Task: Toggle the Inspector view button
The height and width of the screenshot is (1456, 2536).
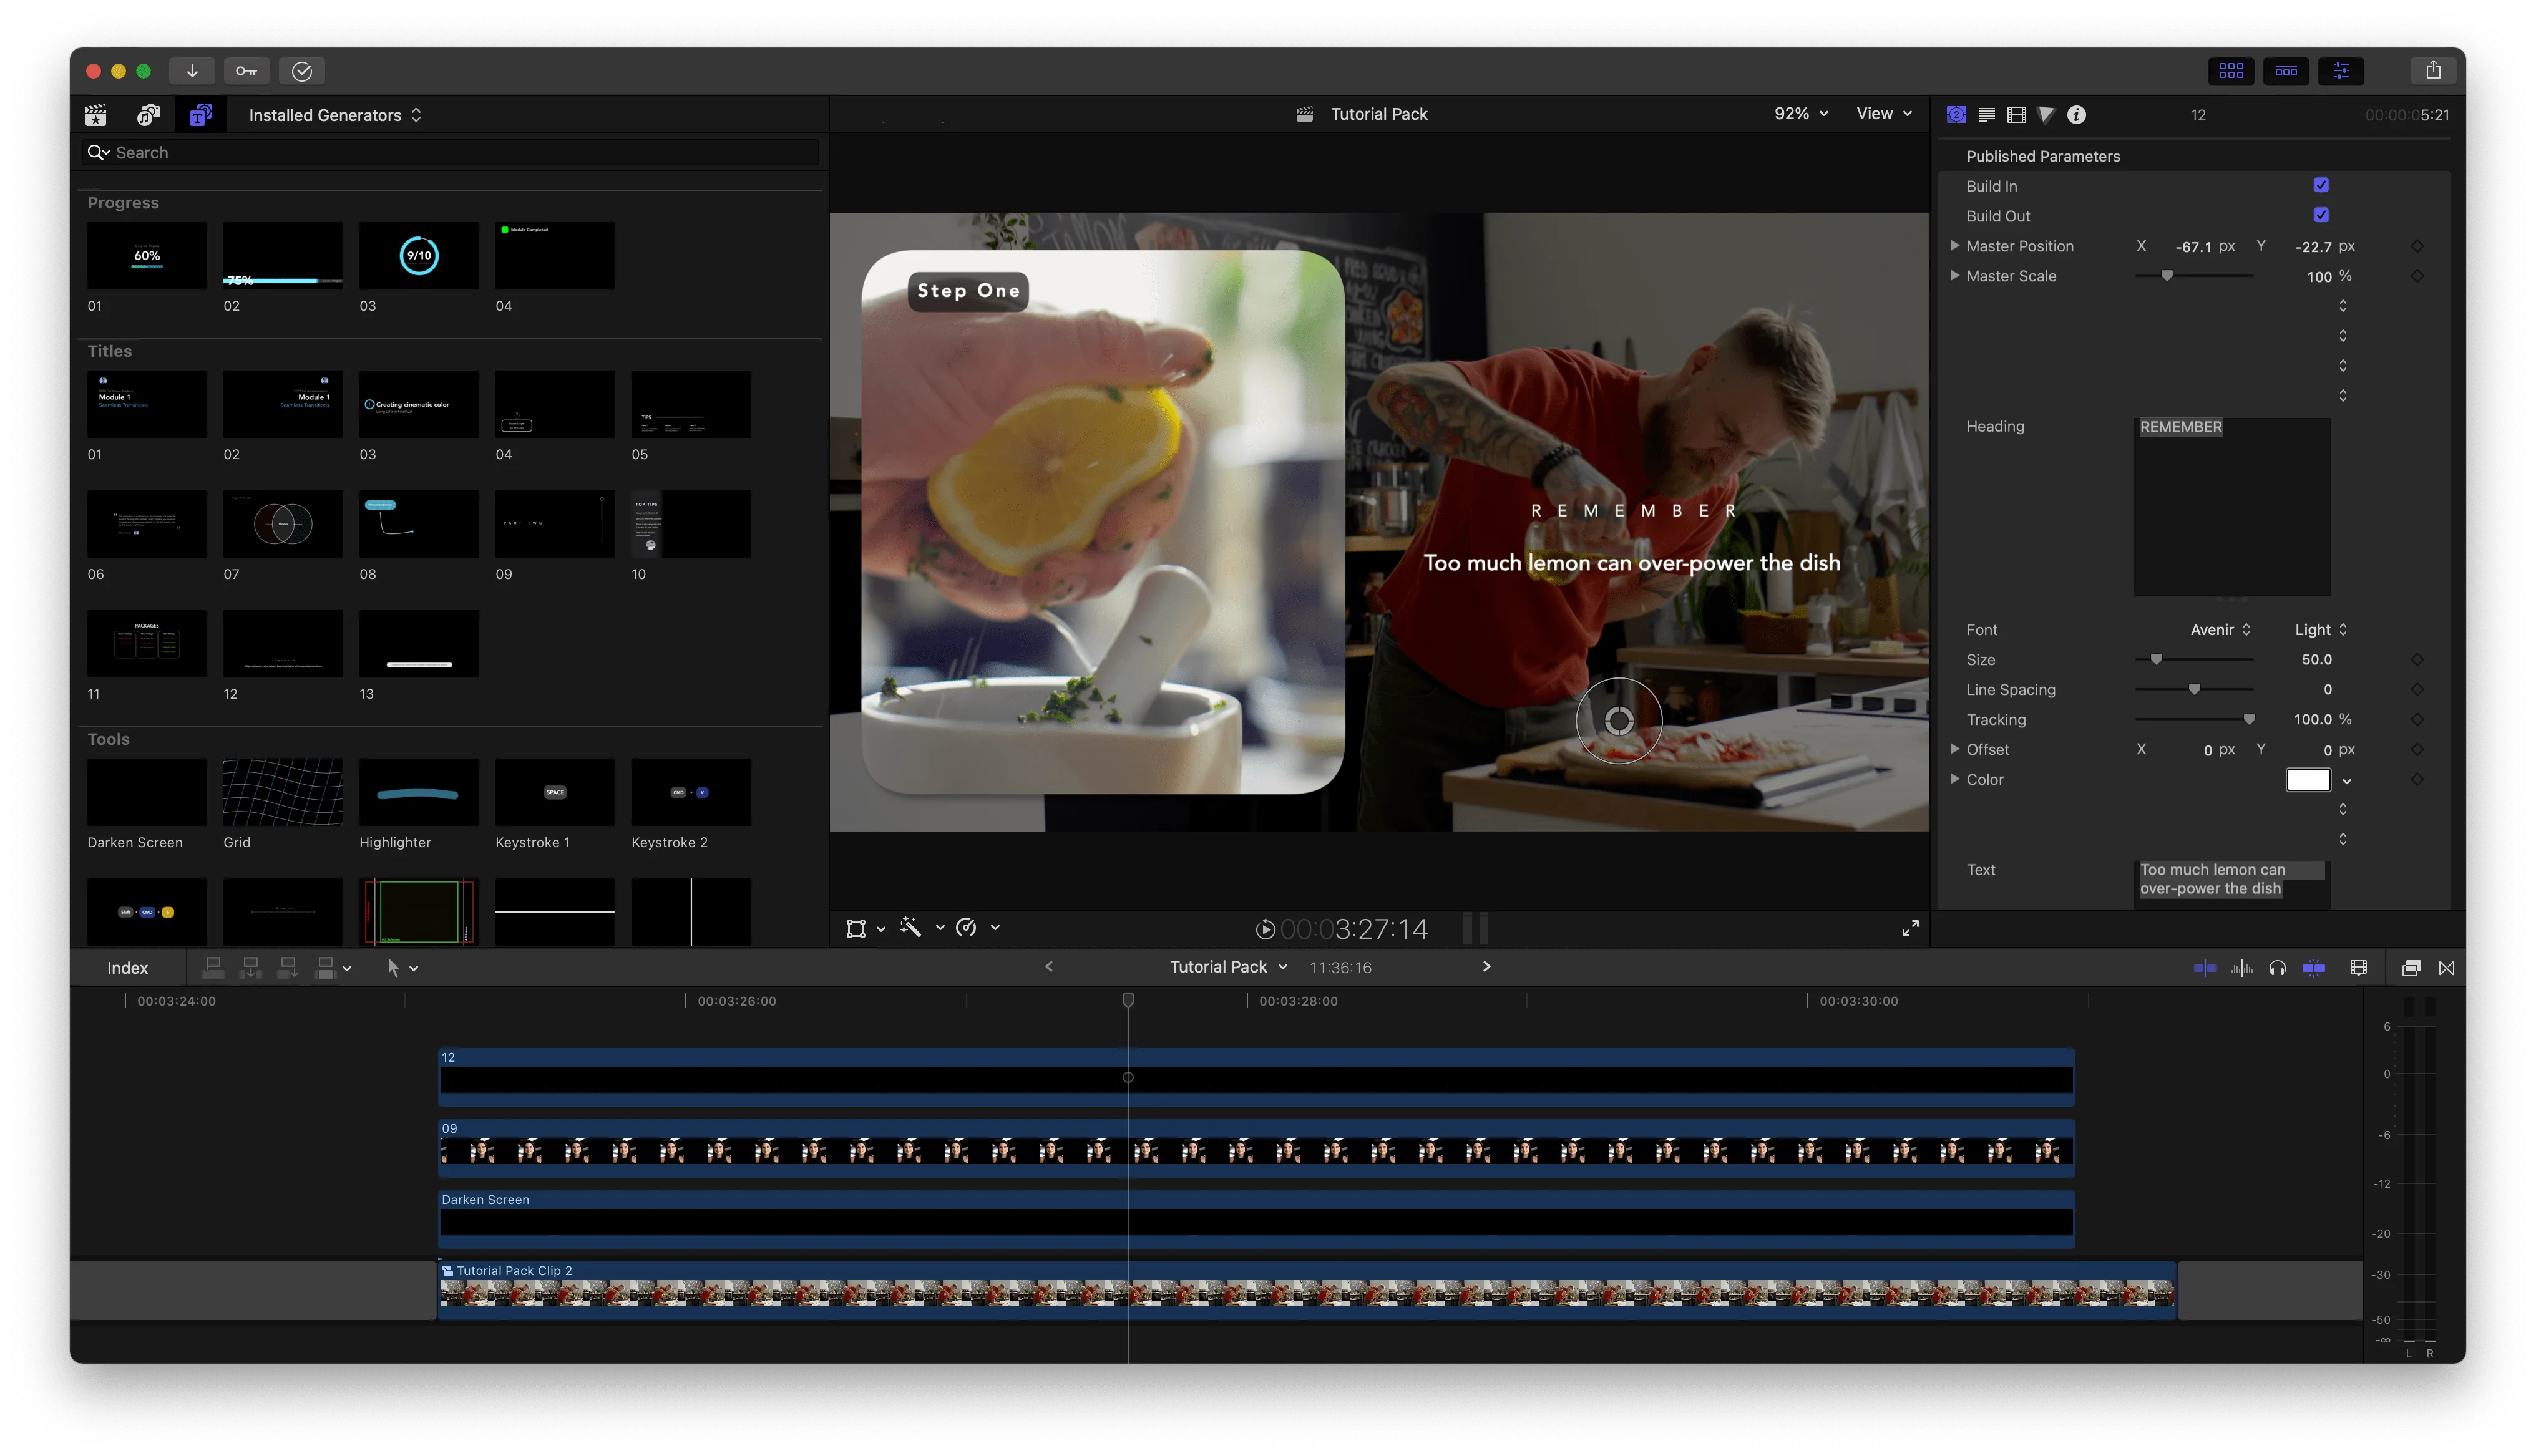Action: tap(2341, 71)
